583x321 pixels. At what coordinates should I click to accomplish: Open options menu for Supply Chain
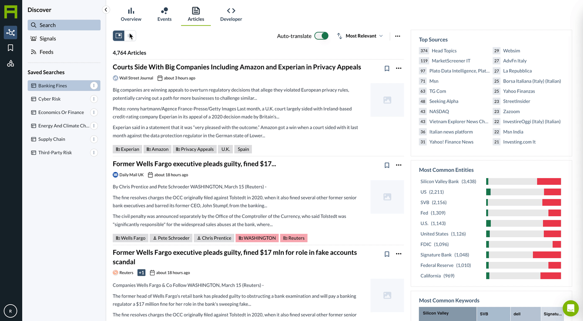click(x=94, y=139)
